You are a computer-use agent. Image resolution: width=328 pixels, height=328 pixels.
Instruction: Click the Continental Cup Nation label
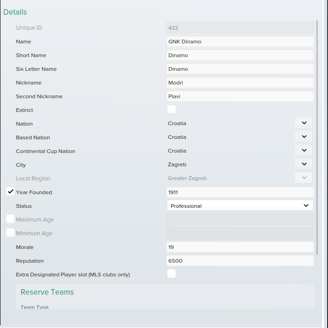(x=46, y=151)
